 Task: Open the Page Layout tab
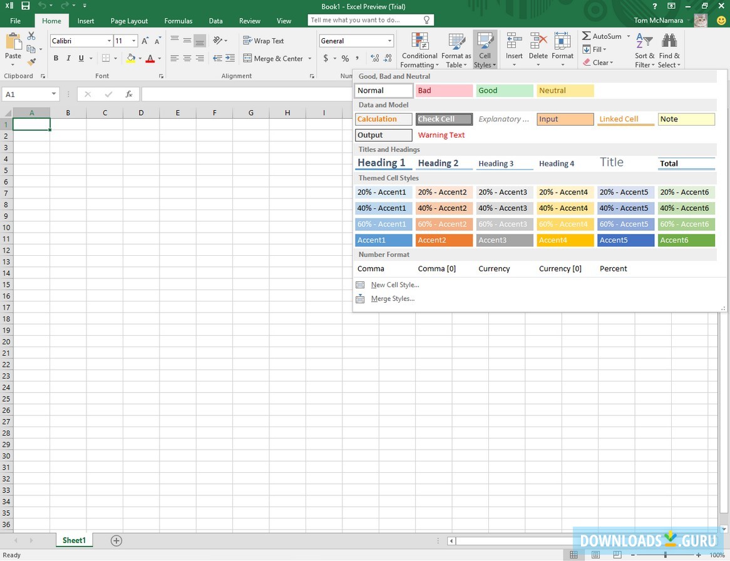128,20
